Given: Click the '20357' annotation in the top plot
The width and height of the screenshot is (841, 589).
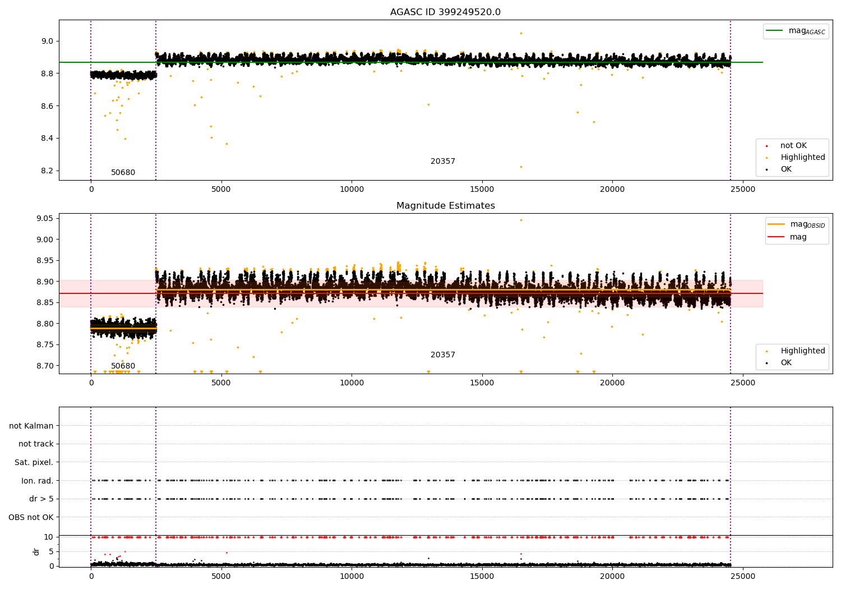Looking at the screenshot, I should click(443, 162).
